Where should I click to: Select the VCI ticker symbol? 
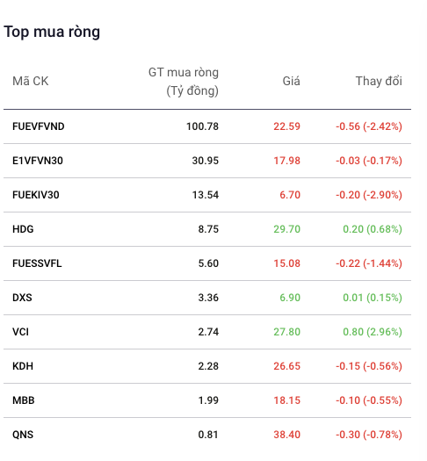click(20, 332)
